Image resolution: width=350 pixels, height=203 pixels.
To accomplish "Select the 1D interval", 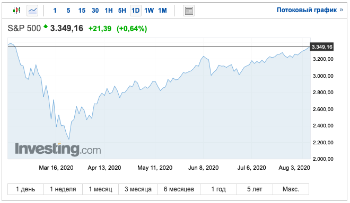I will pyautogui.click(x=135, y=11).
